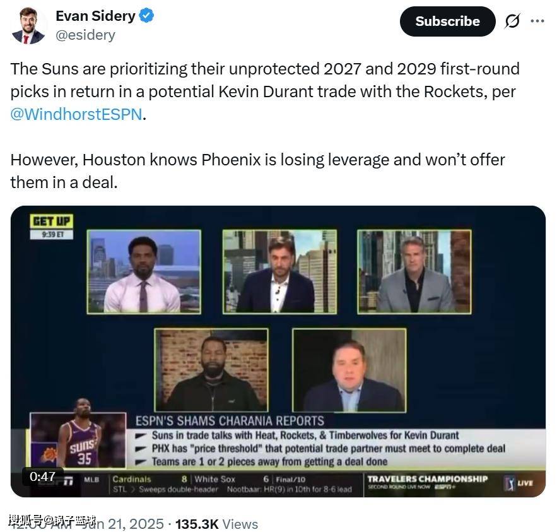Click the 135.3K Views count
This screenshot has height=532, width=557.
coord(217,524)
